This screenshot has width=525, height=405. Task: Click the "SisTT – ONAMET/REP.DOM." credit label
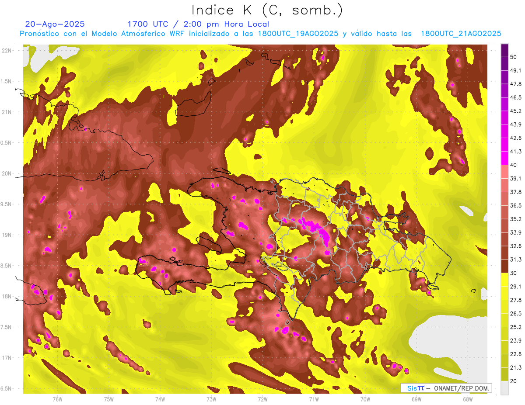[446, 388]
